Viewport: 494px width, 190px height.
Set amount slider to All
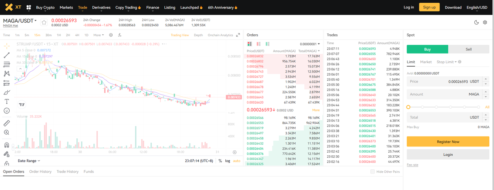tap(487, 107)
